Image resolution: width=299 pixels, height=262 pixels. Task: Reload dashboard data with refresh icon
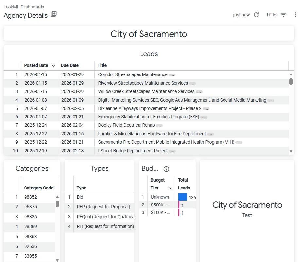[x=256, y=15]
